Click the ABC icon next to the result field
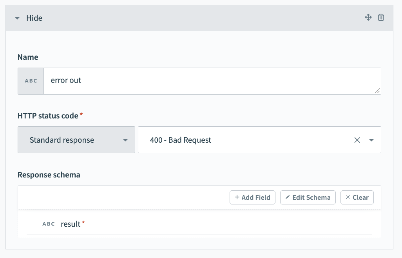402x258 pixels. [x=48, y=224]
